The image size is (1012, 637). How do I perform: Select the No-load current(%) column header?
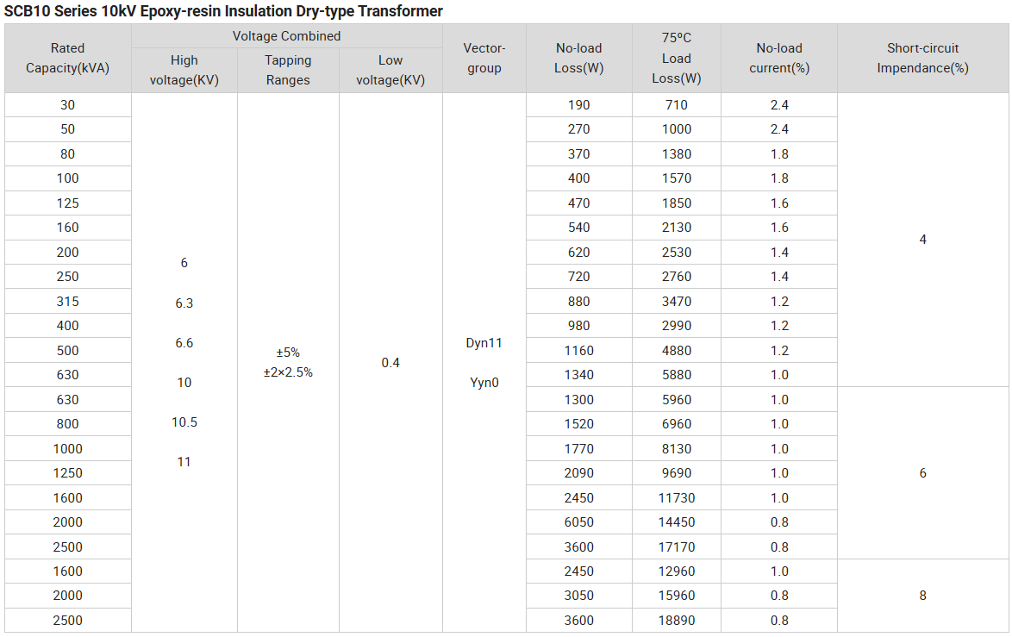coord(778,59)
